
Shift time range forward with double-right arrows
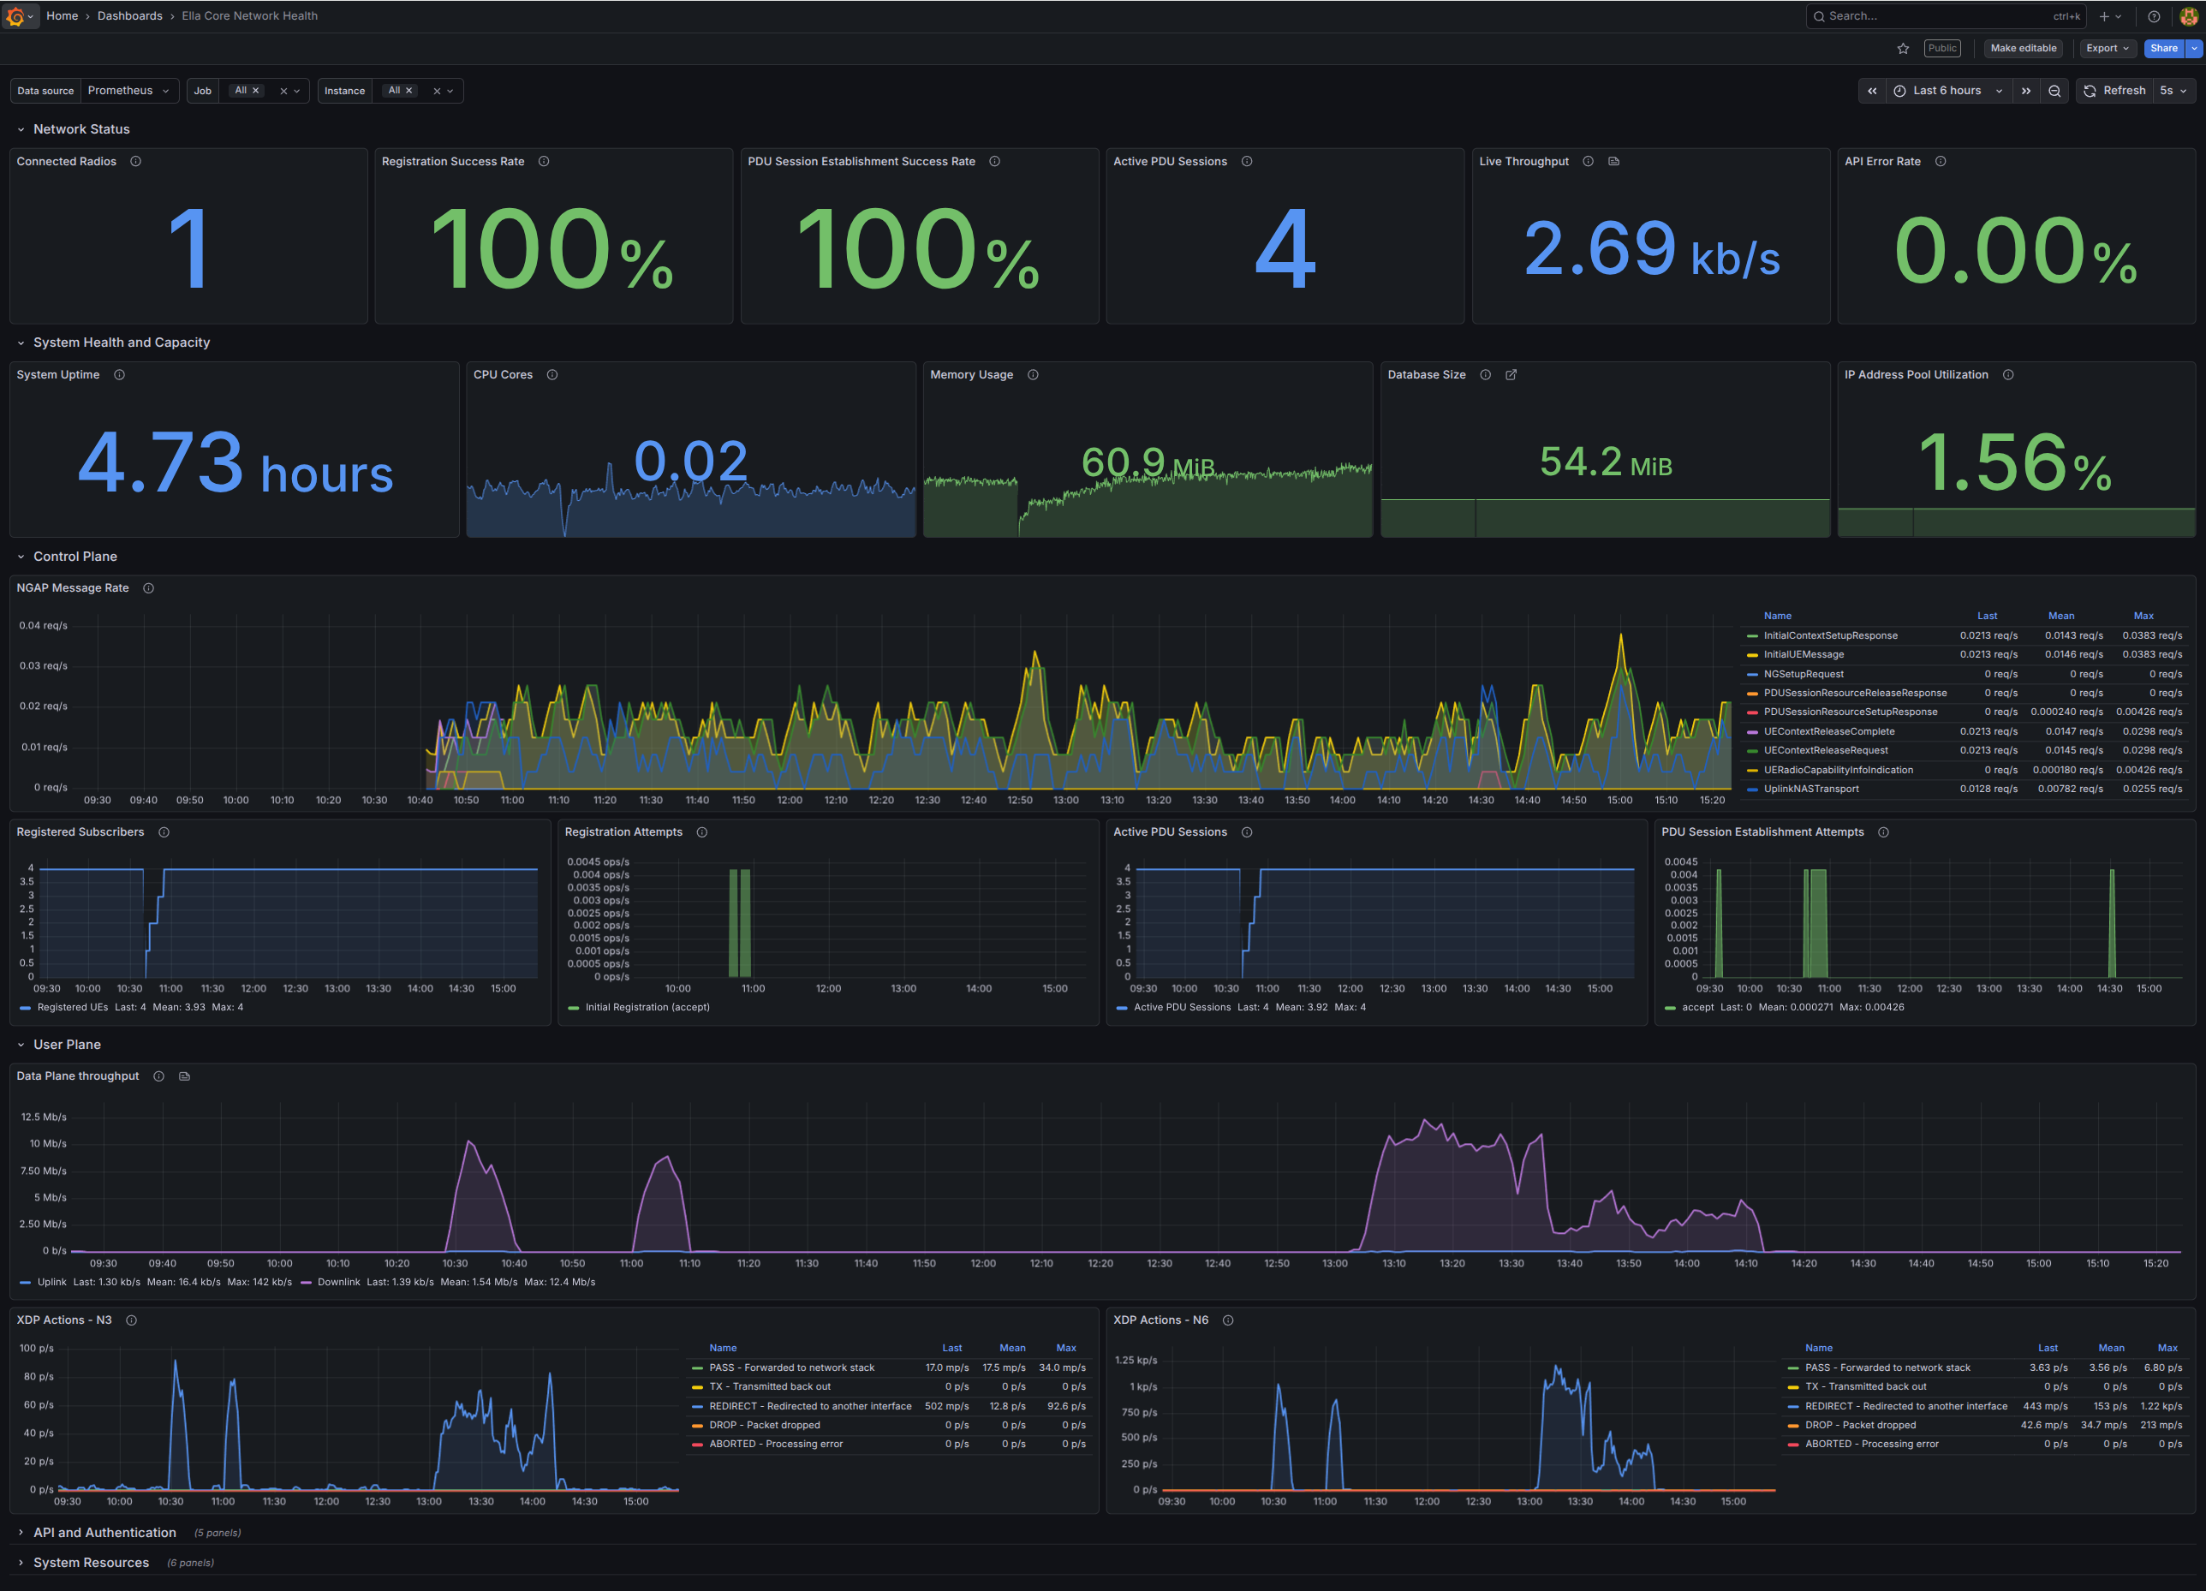[x=2026, y=91]
